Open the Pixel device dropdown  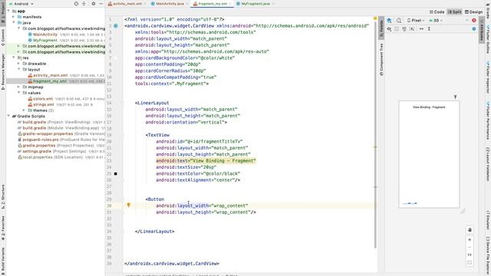click(416, 21)
